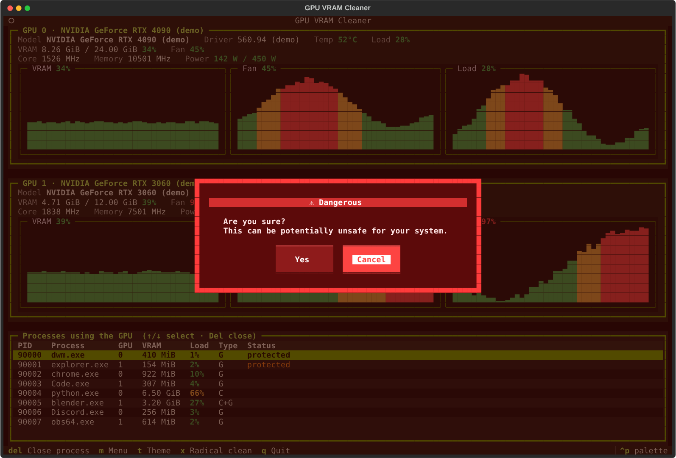Choose the blender.exe process row
This screenshot has width=676, height=458.
(x=338, y=403)
